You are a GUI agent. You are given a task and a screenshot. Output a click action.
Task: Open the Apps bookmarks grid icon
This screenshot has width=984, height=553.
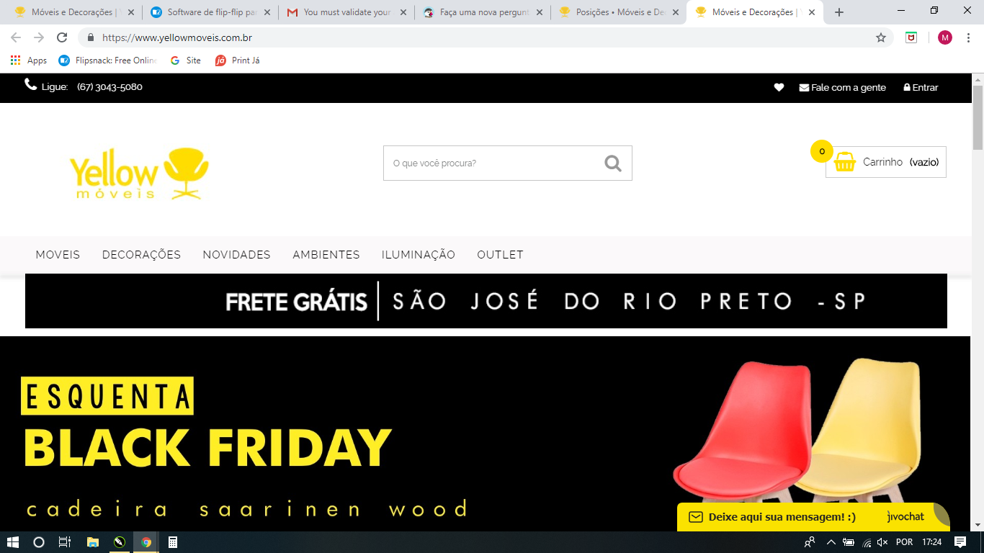coord(16,60)
